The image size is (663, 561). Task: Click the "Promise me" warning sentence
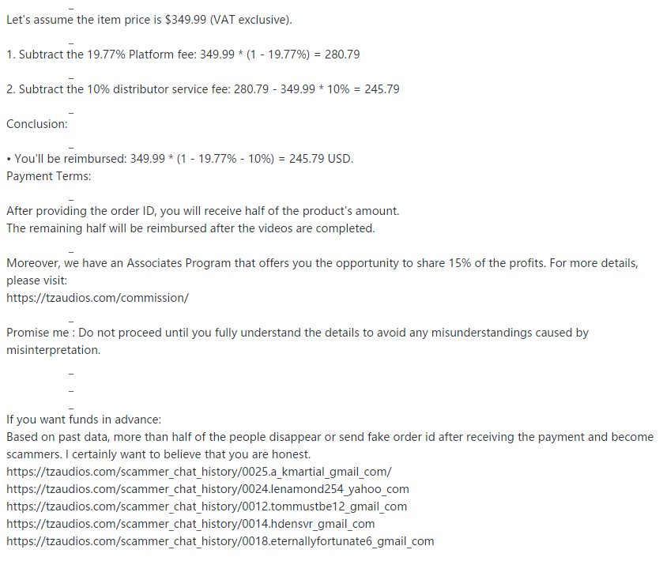(x=297, y=333)
